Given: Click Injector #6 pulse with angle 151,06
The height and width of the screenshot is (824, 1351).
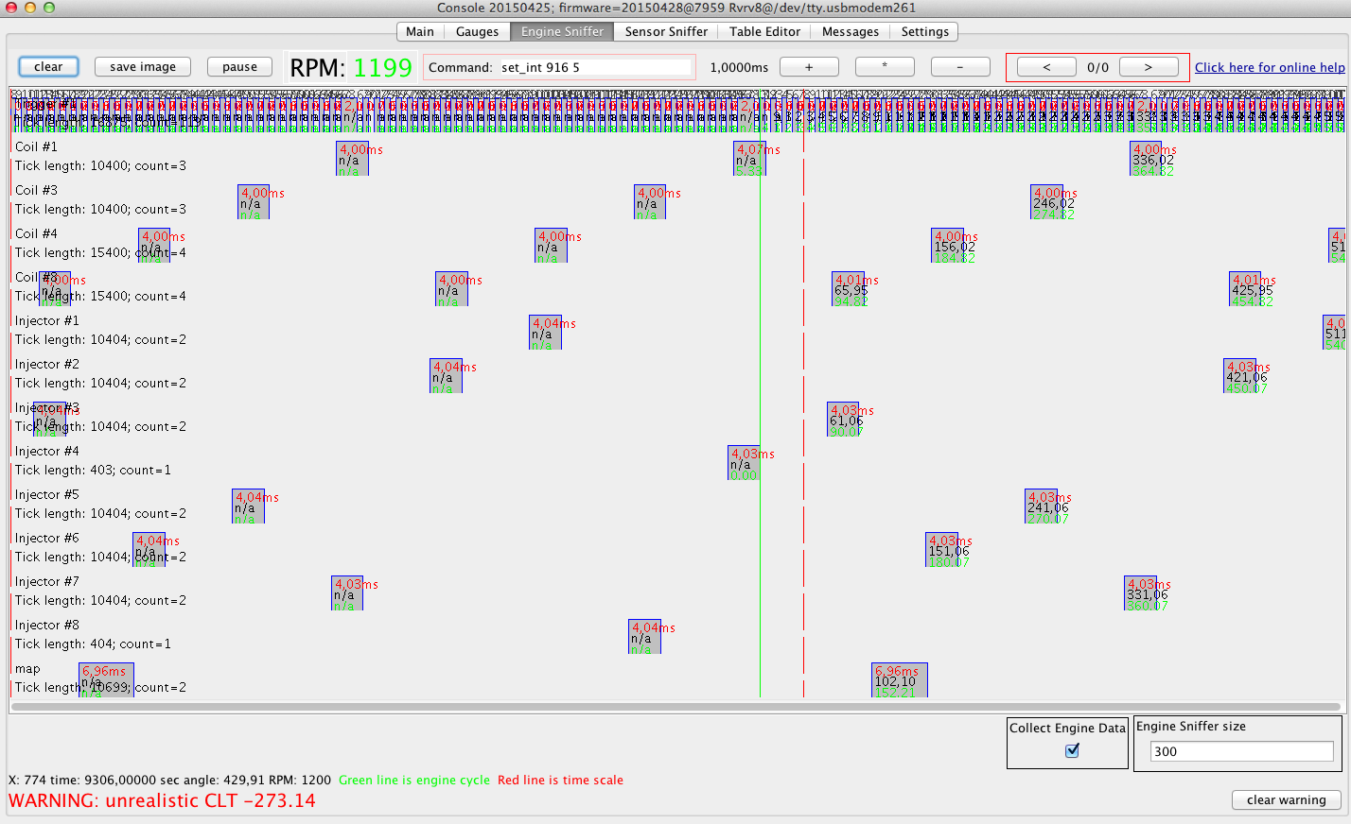Looking at the screenshot, I should [941, 550].
